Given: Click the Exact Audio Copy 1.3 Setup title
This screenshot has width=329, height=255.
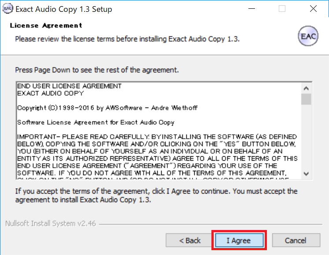Looking at the screenshot, I should point(64,9).
